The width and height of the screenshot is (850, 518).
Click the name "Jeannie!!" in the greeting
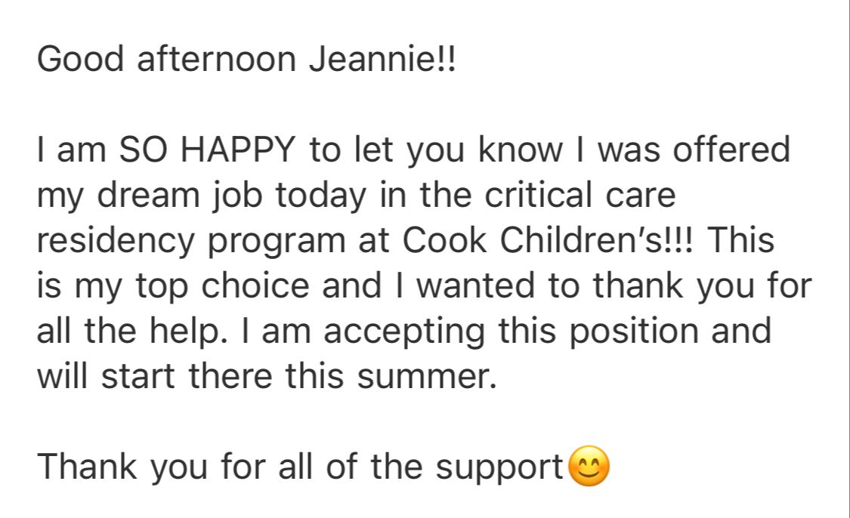383,58
